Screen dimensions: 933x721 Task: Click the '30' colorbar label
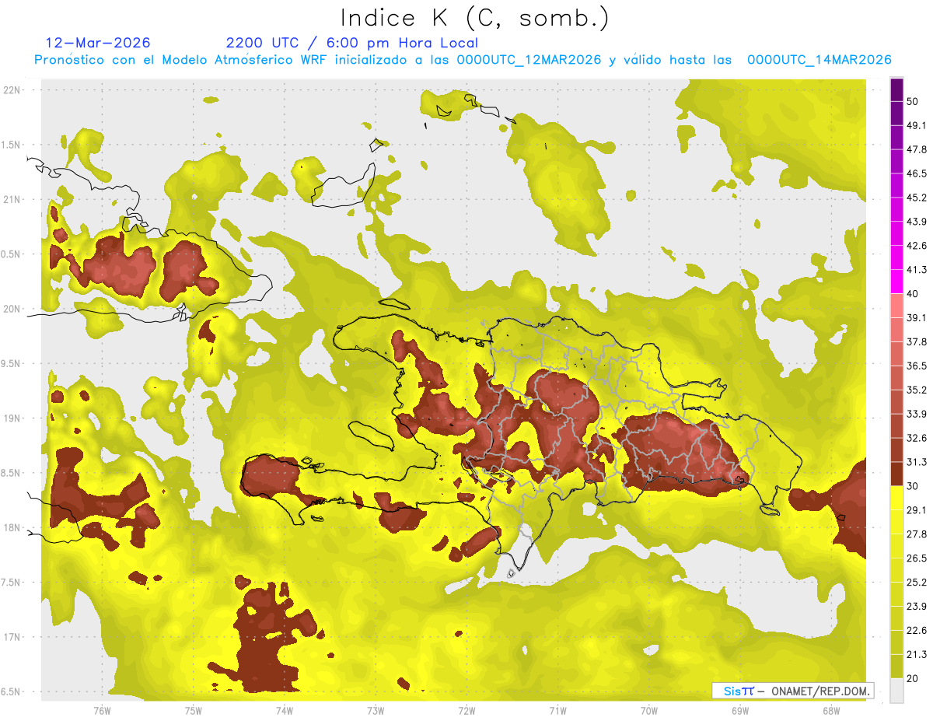tap(914, 485)
